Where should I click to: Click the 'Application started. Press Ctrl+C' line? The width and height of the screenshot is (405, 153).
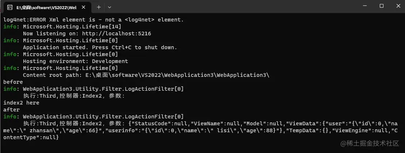[100, 47]
